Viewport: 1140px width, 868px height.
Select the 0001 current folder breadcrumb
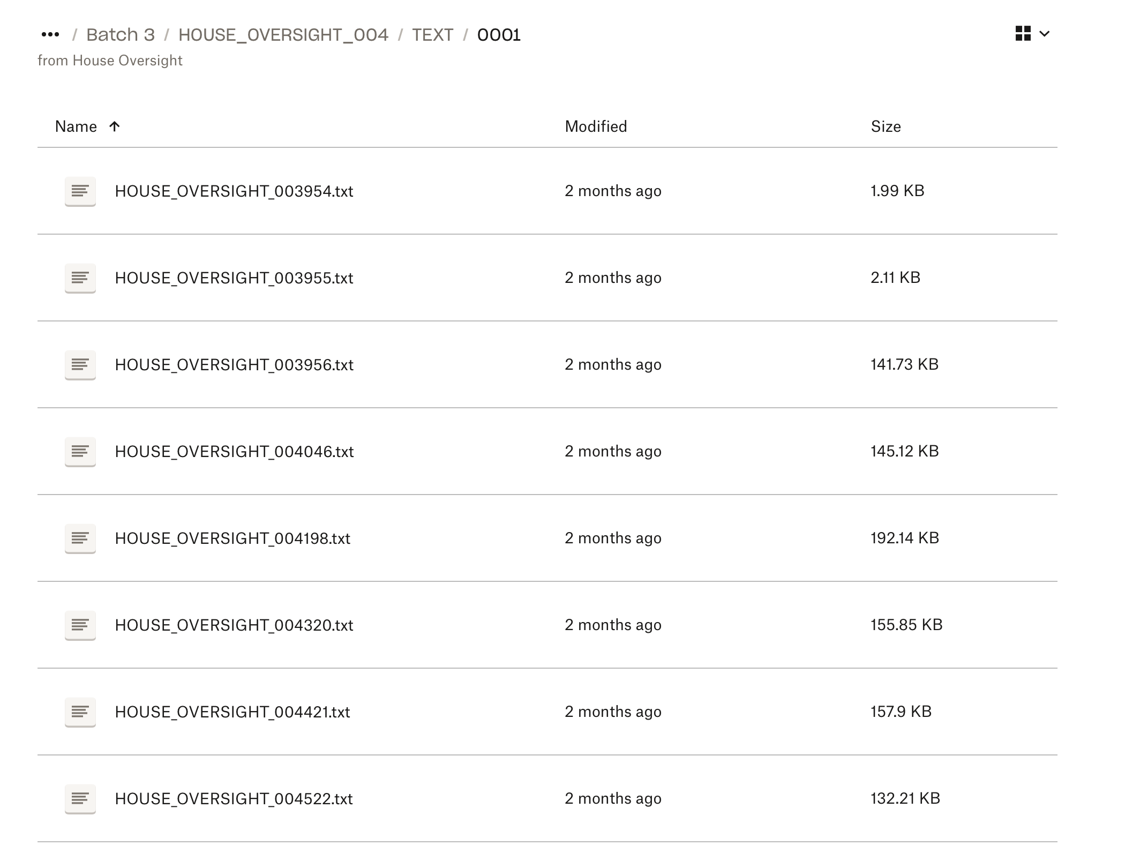(x=499, y=35)
